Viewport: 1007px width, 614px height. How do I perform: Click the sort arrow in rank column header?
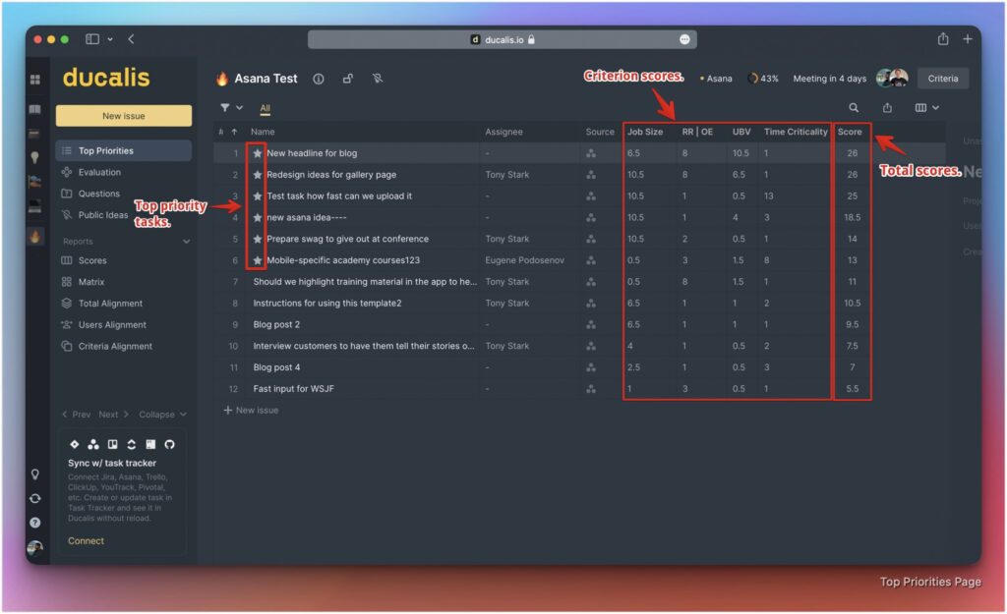coord(234,132)
